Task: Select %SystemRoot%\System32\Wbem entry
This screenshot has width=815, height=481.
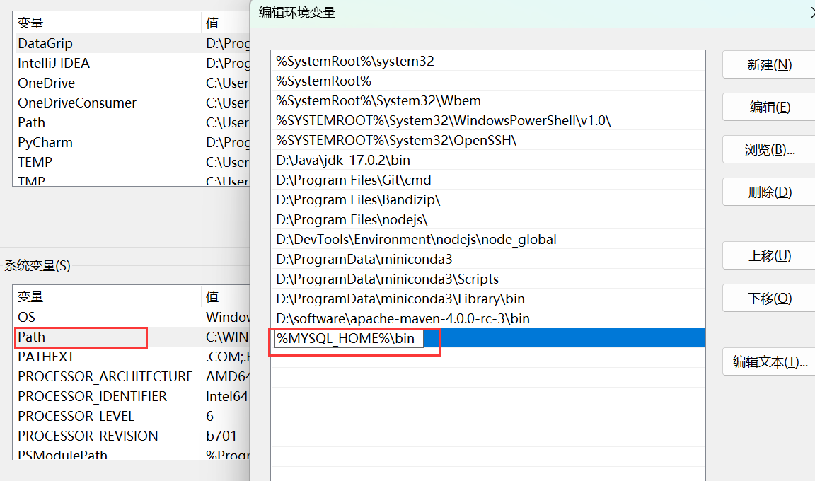Action: point(487,100)
